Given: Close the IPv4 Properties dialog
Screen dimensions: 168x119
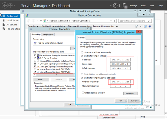Looking at the screenshot, I should click(x=139, y=31).
